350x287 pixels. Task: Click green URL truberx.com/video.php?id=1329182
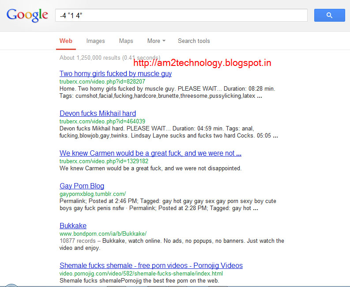104,161
